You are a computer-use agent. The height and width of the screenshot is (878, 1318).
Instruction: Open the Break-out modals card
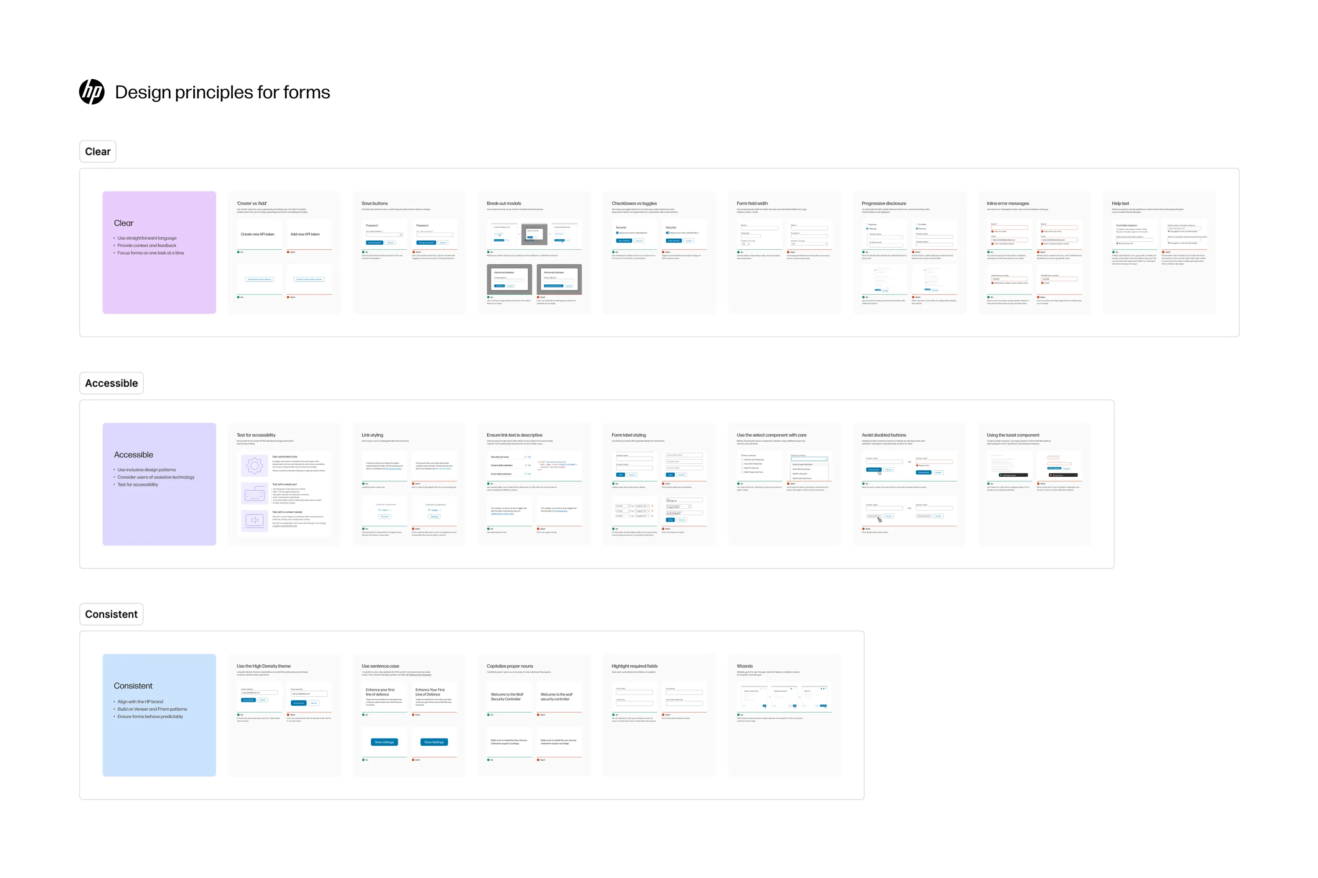(534, 252)
